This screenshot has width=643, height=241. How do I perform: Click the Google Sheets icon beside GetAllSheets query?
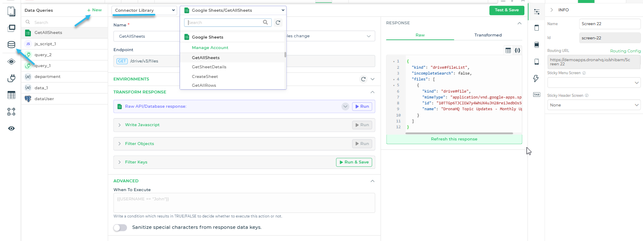tap(28, 33)
